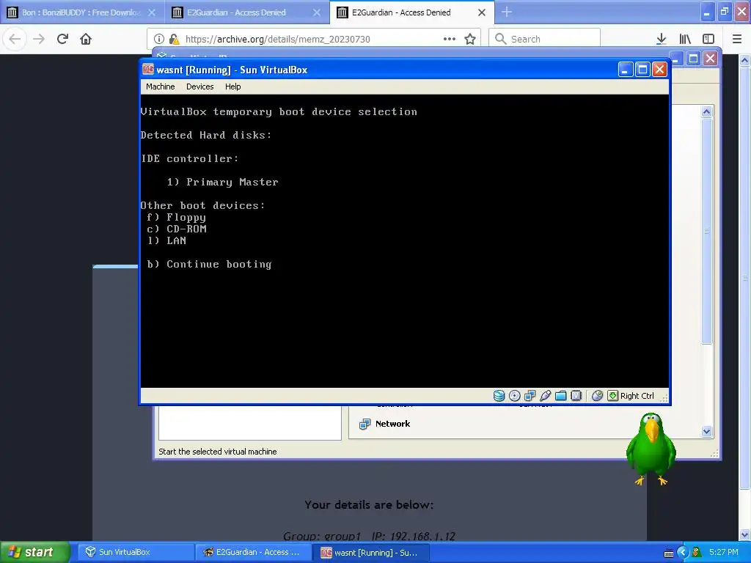Image resolution: width=751 pixels, height=563 pixels.
Task: Close the active E2Guardian tab
Action: point(482,12)
